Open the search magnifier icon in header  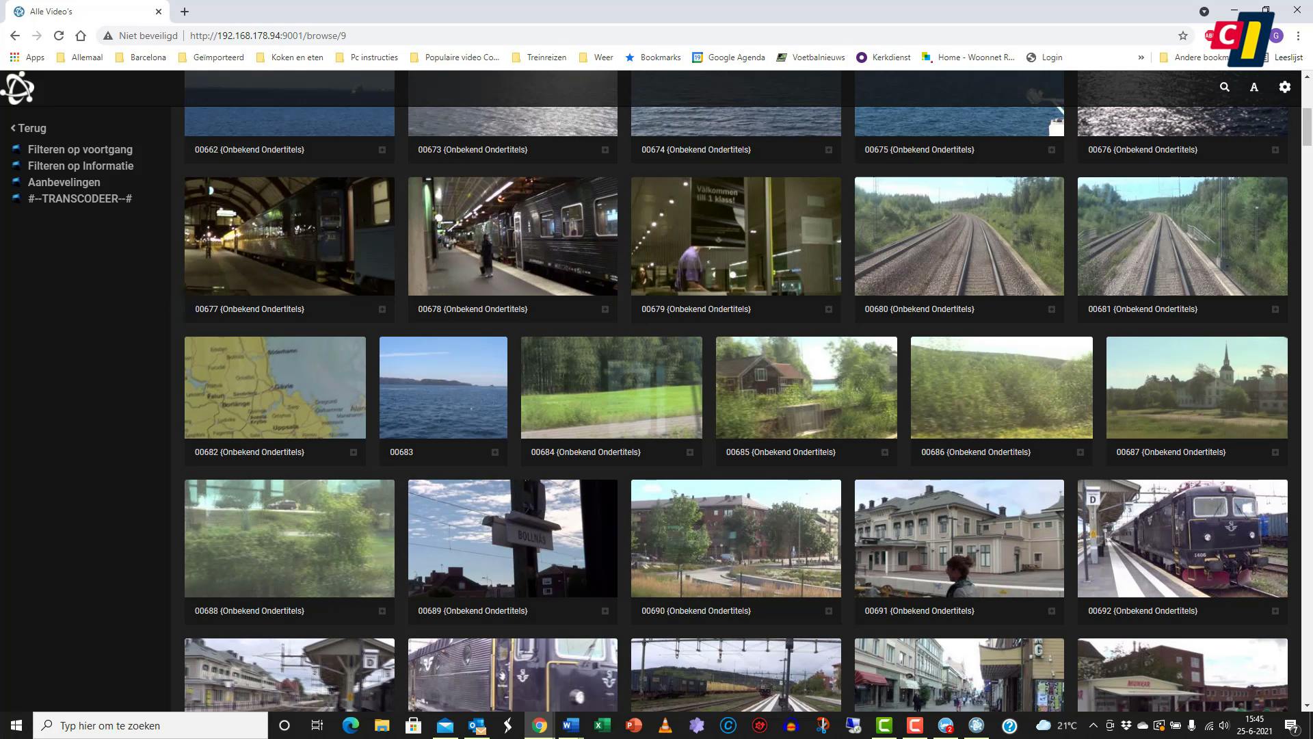point(1224,87)
